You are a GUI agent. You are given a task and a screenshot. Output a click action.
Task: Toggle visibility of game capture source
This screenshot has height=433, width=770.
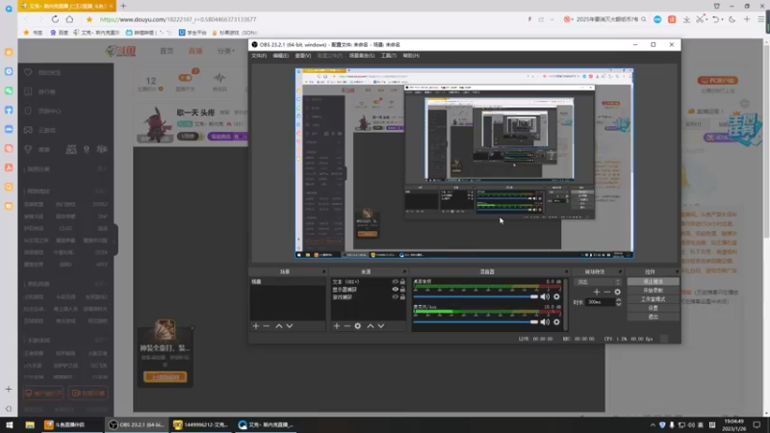395,297
